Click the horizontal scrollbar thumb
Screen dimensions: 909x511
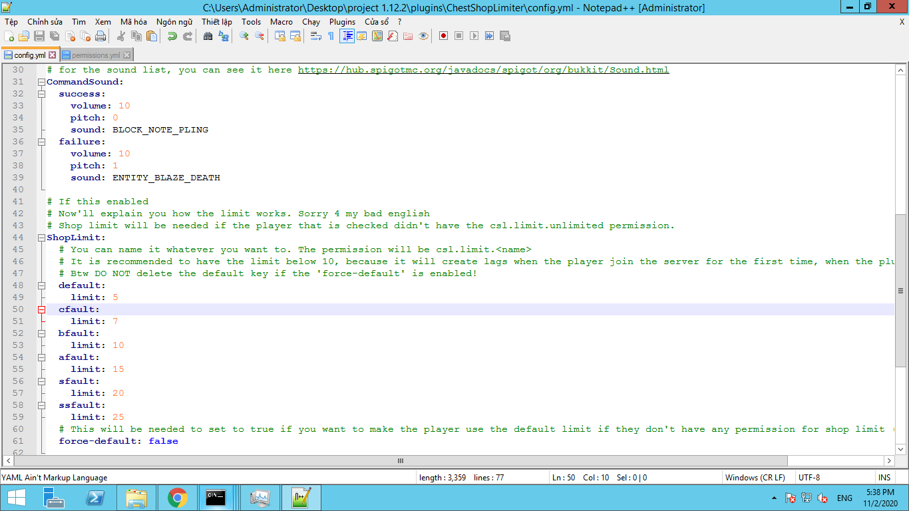(x=401, y=460)
